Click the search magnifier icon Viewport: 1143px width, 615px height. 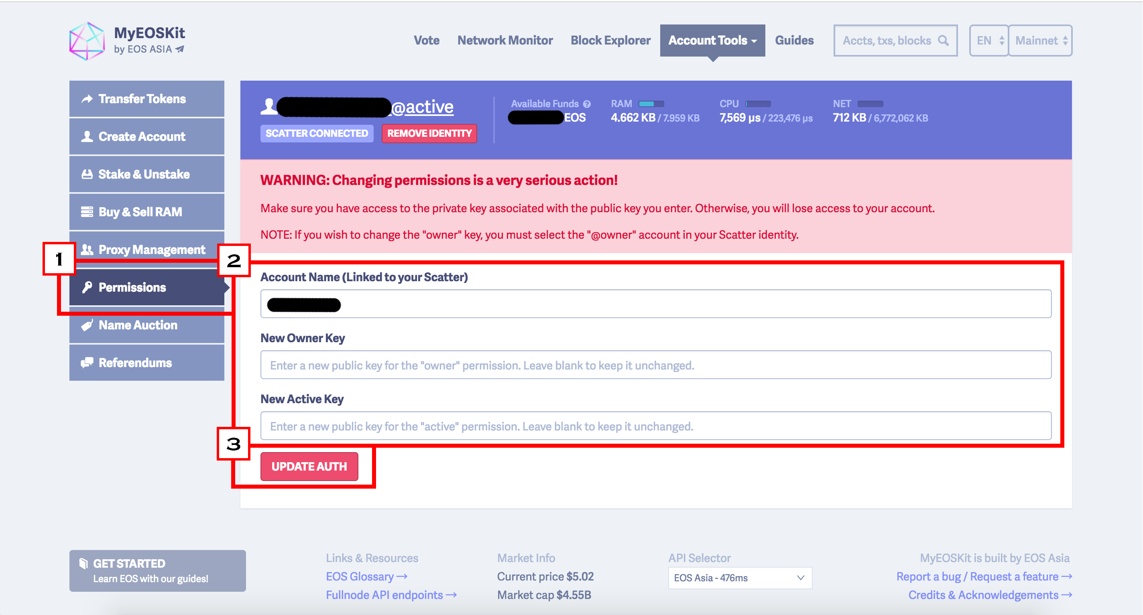[944, 41]
